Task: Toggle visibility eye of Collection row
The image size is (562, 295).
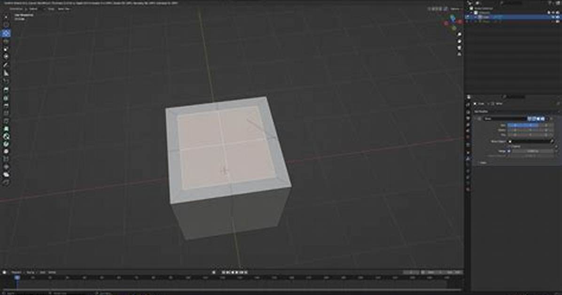Action: pyautogui.click(x=554, y=13)
